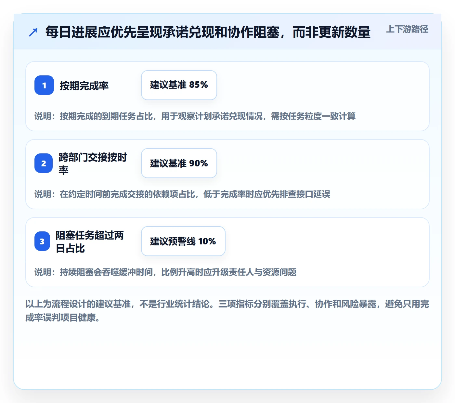Click the description starting 说明：按期完成的到期任务占比
This screenshot has height=403, width=455.
[195, 116]
